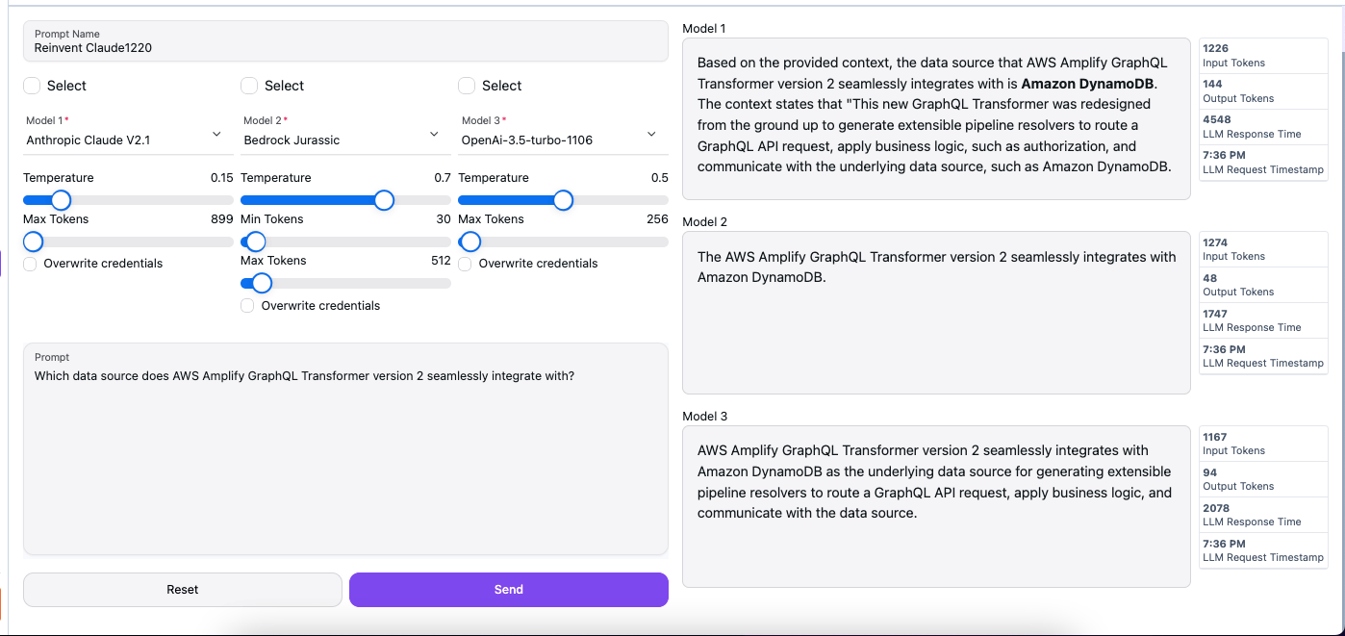Click the 48 Output Tokens value

point(1209,278)
